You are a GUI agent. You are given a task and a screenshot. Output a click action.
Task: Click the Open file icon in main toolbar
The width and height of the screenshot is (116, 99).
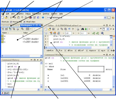point(6,18)
